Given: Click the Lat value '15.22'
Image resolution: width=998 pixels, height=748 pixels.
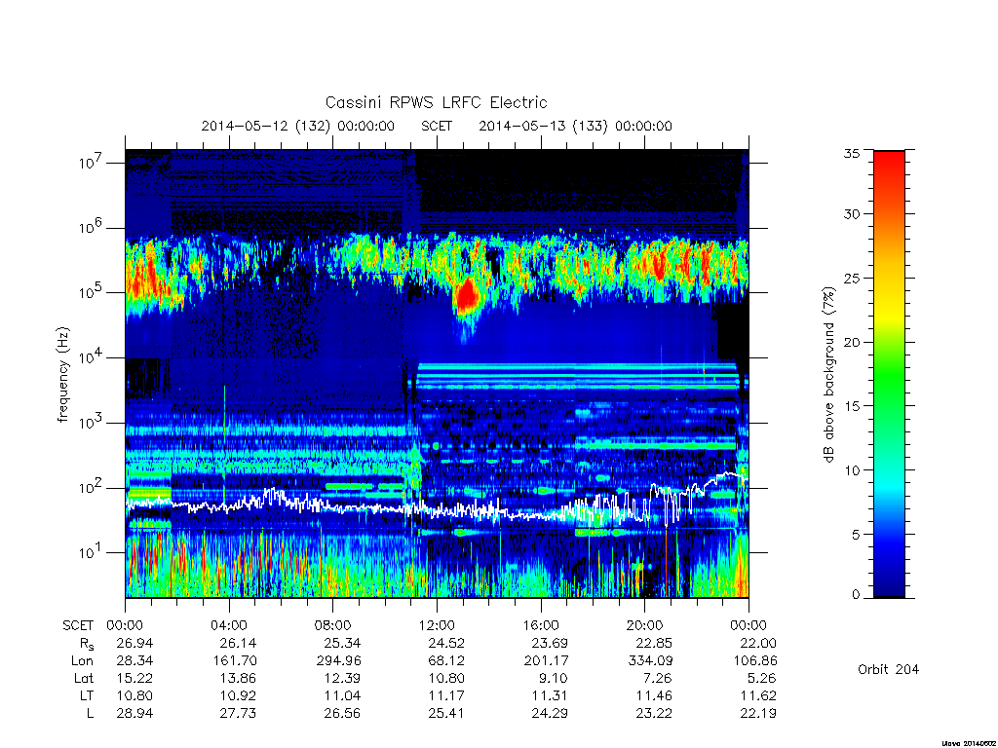Looking at the screenshot, I should tap(134, 678).
